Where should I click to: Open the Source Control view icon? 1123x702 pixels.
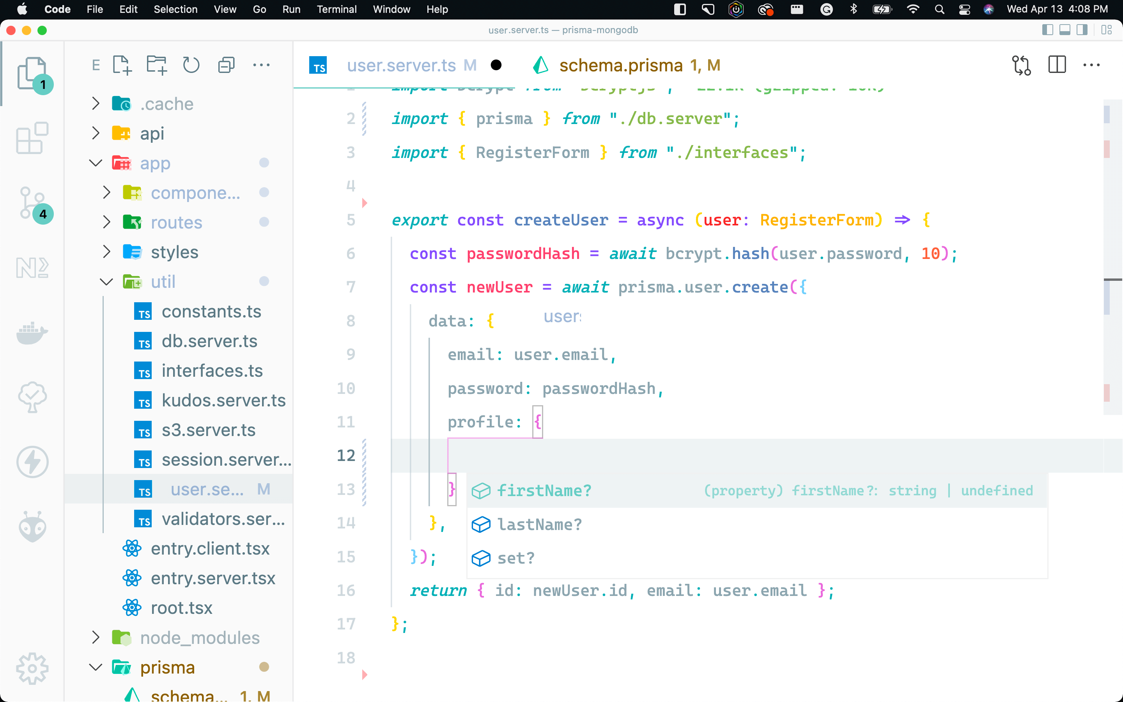32,203
